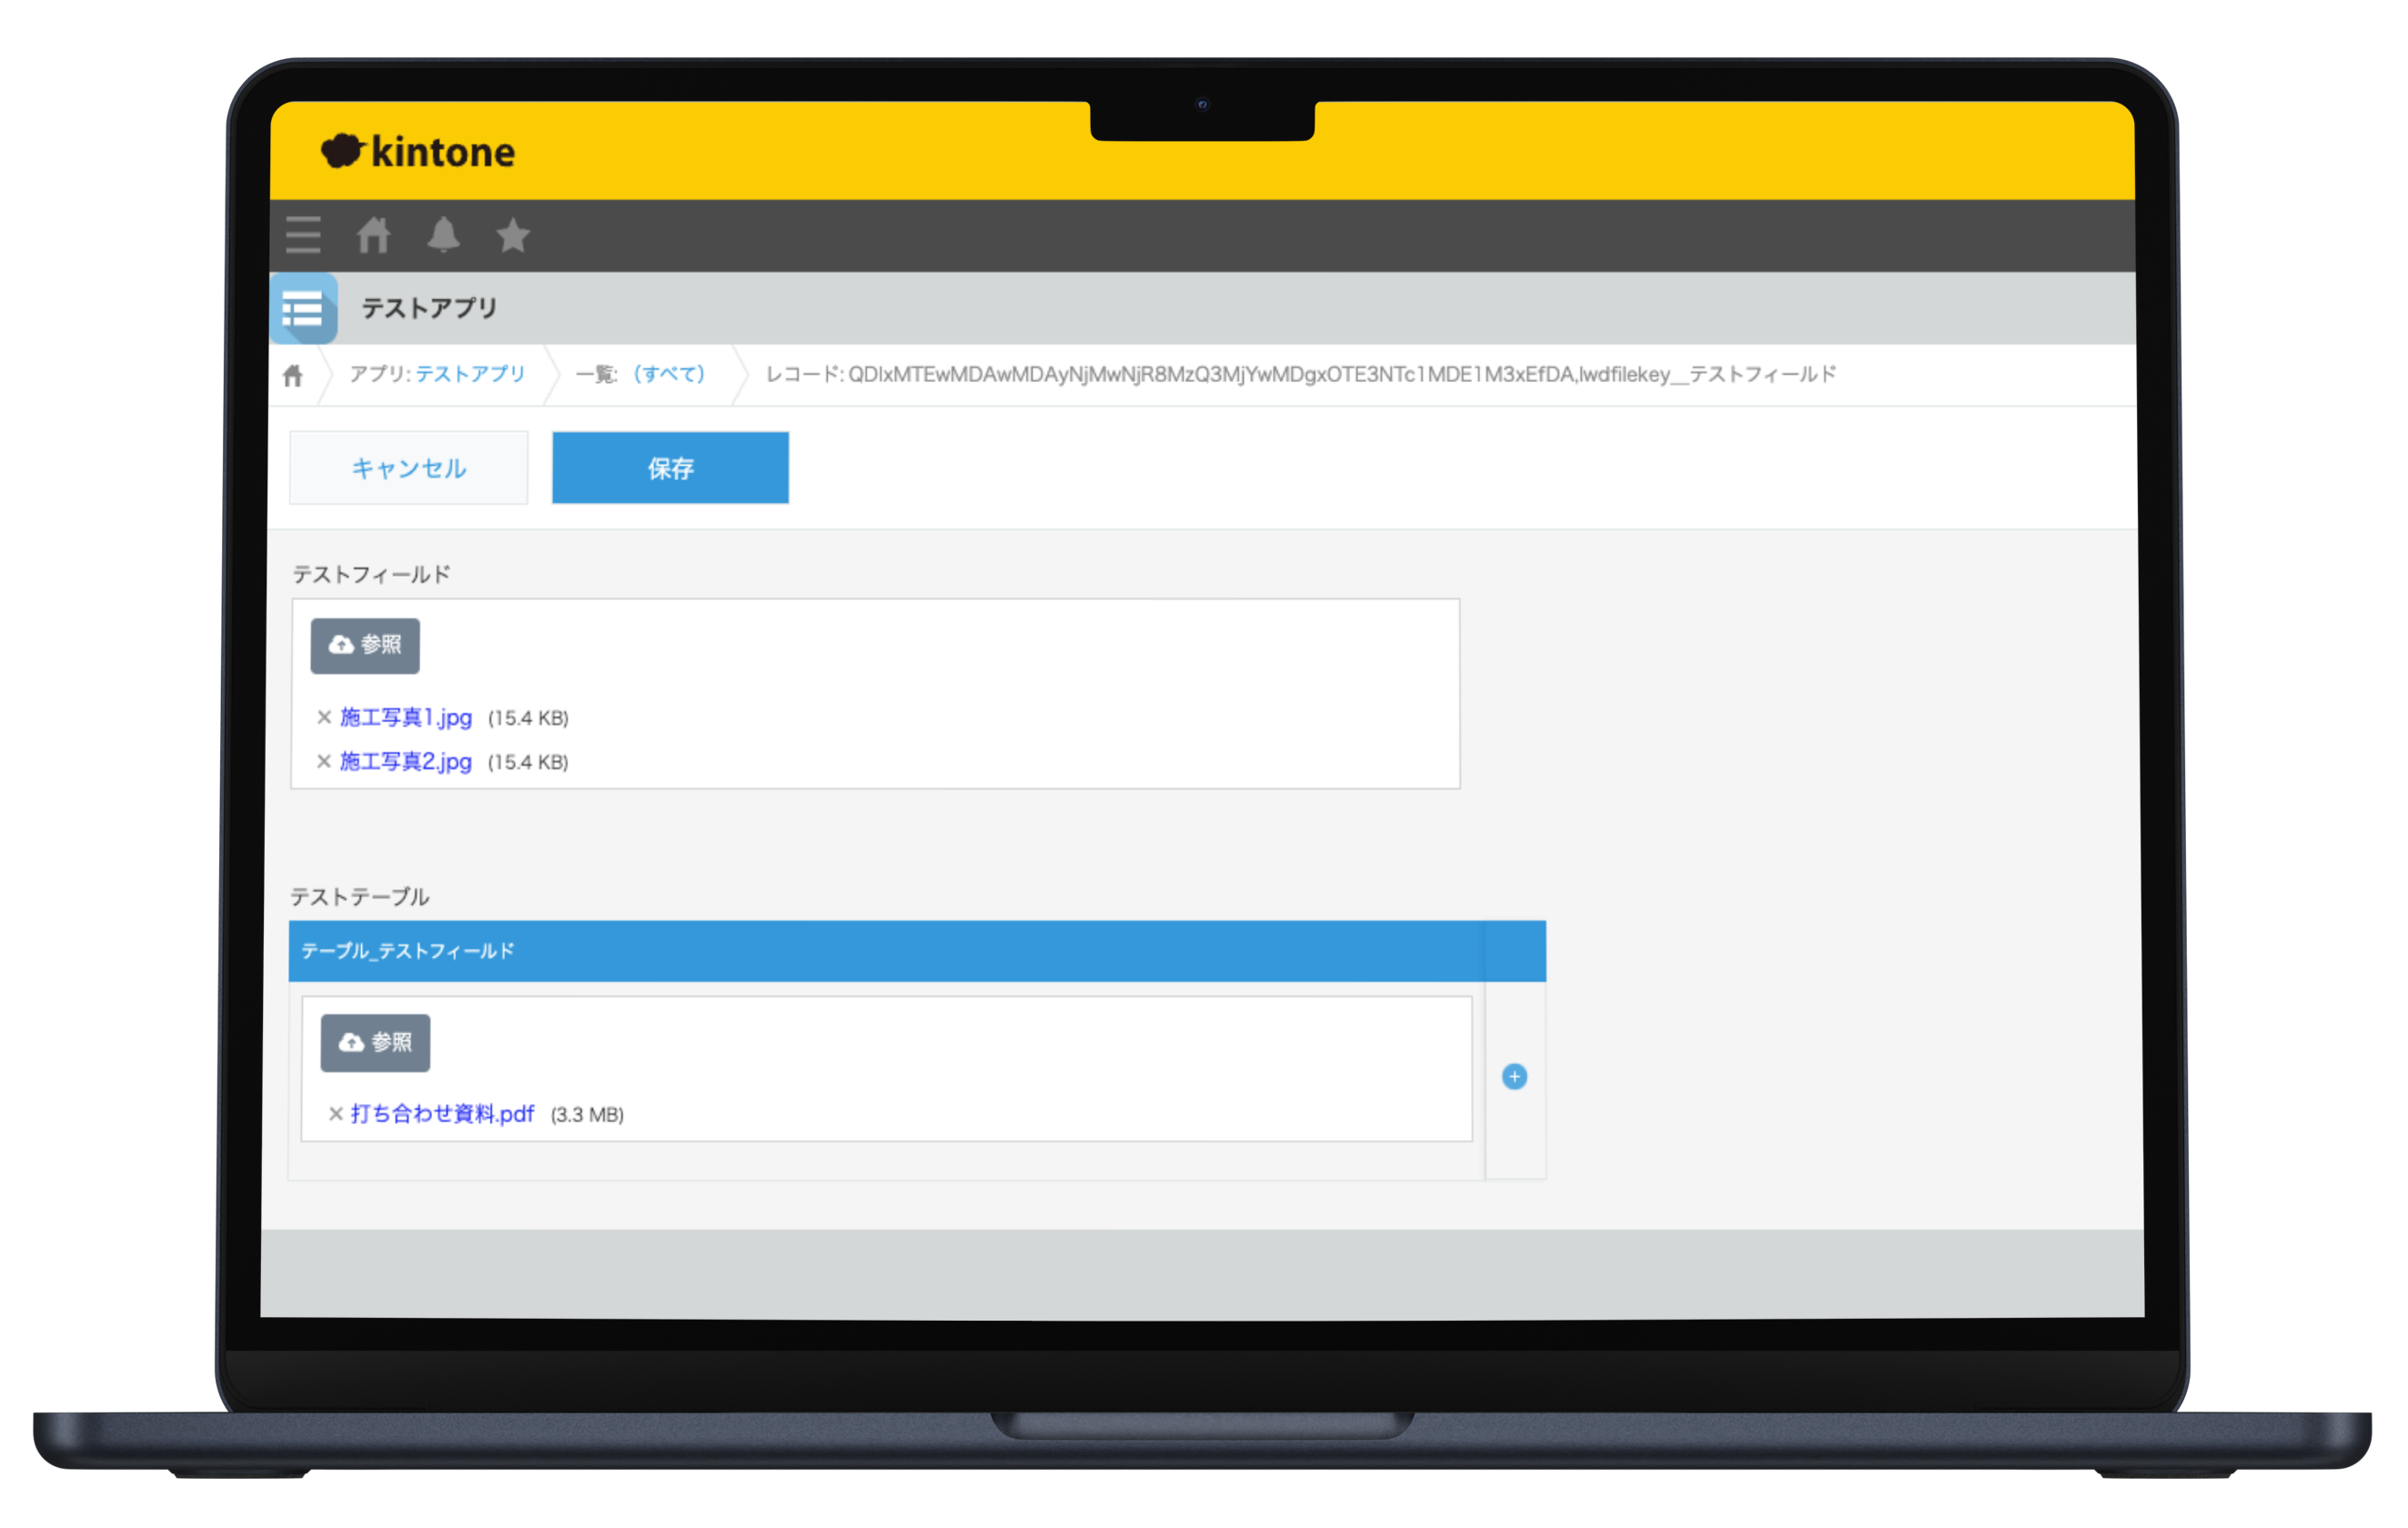
Task: Click the kintone logo
Action: point(418,152)
